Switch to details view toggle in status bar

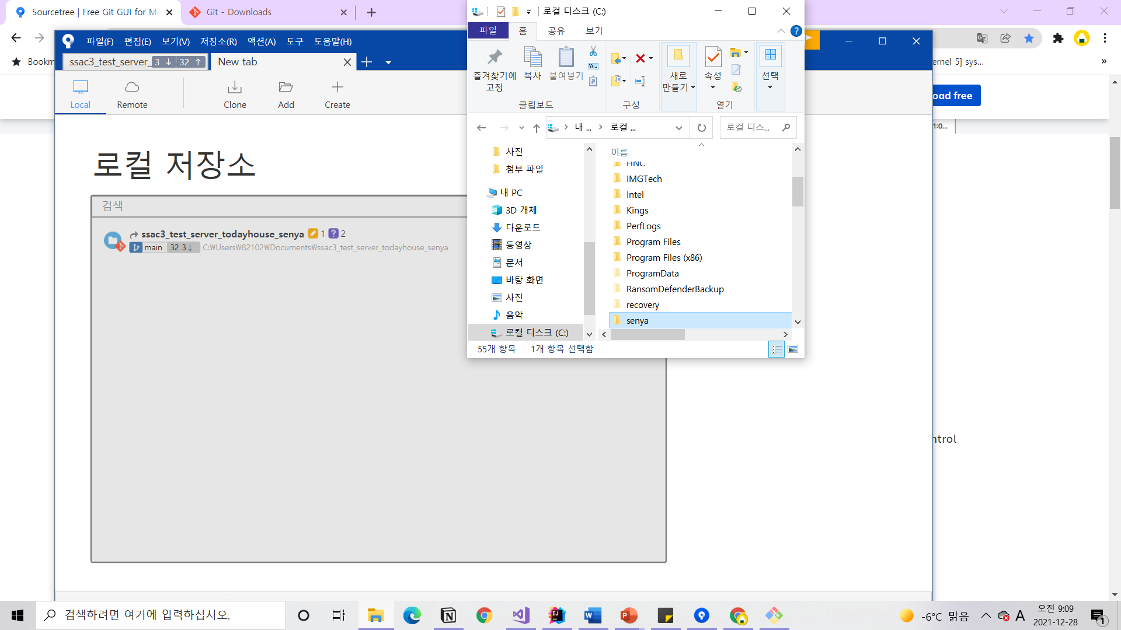click(x=777, y=349)
